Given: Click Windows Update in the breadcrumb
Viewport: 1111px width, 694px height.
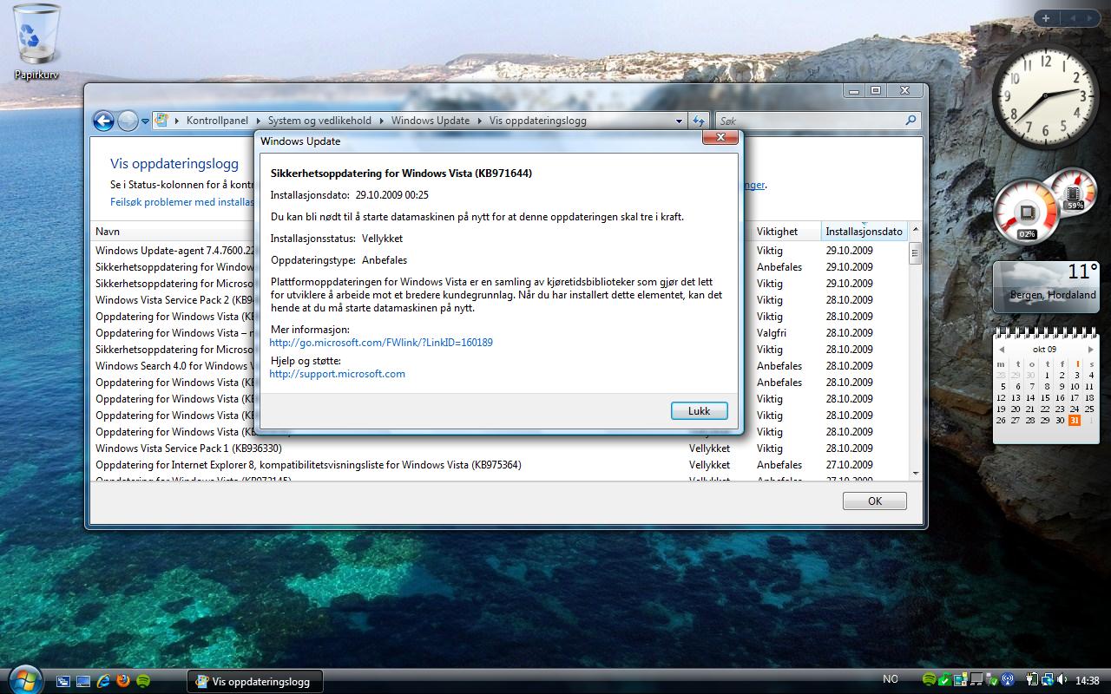Looking at the screenshot, I should [431, 121].
